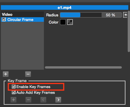130x107 pixels.
Task: Open the black Color swatch
Action: pyautogui.click(x=63, y=22)
